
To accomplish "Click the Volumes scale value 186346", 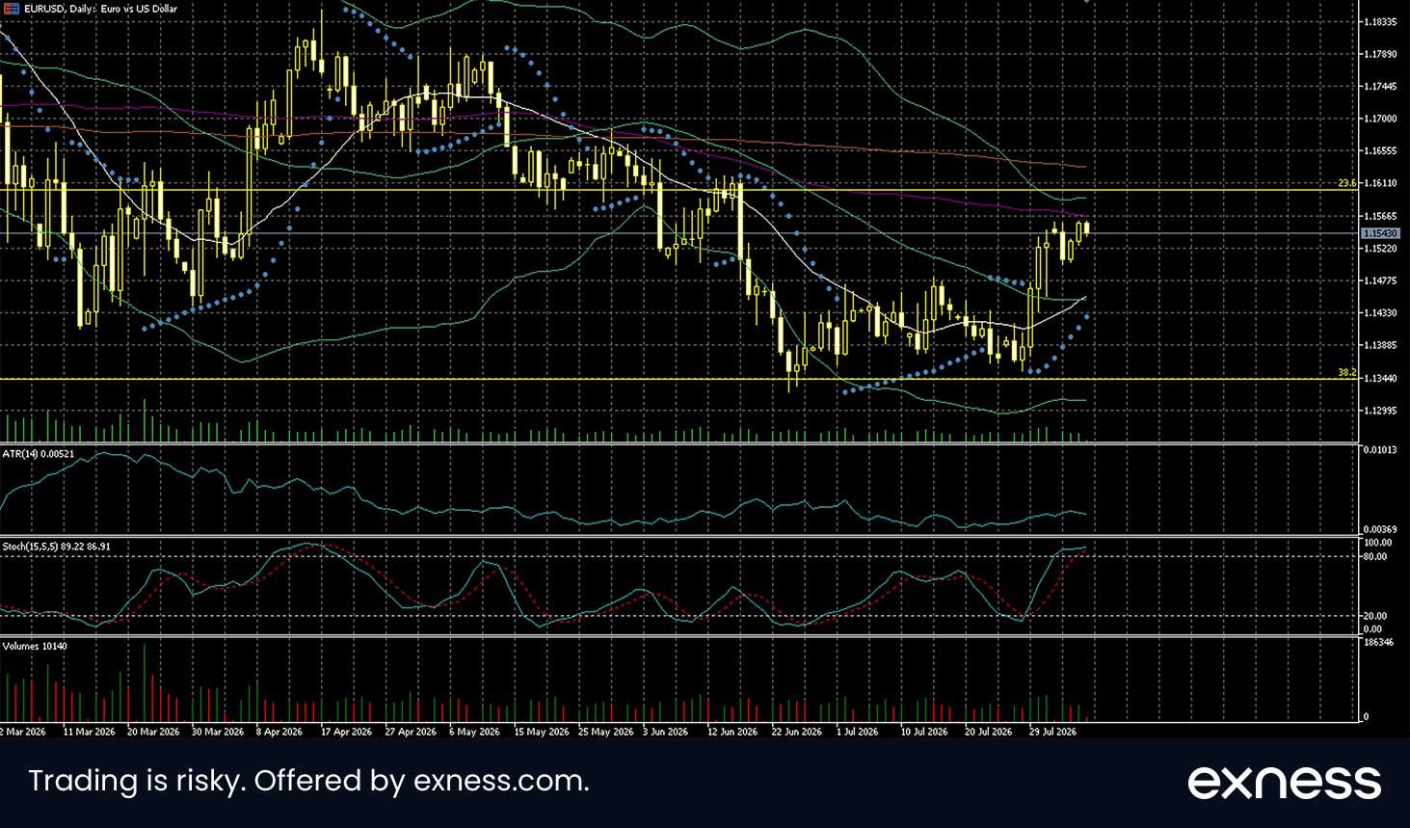I will tap(1379, 642).
